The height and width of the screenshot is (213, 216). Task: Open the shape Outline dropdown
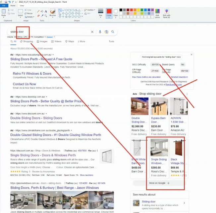click(x=90, y=10)
